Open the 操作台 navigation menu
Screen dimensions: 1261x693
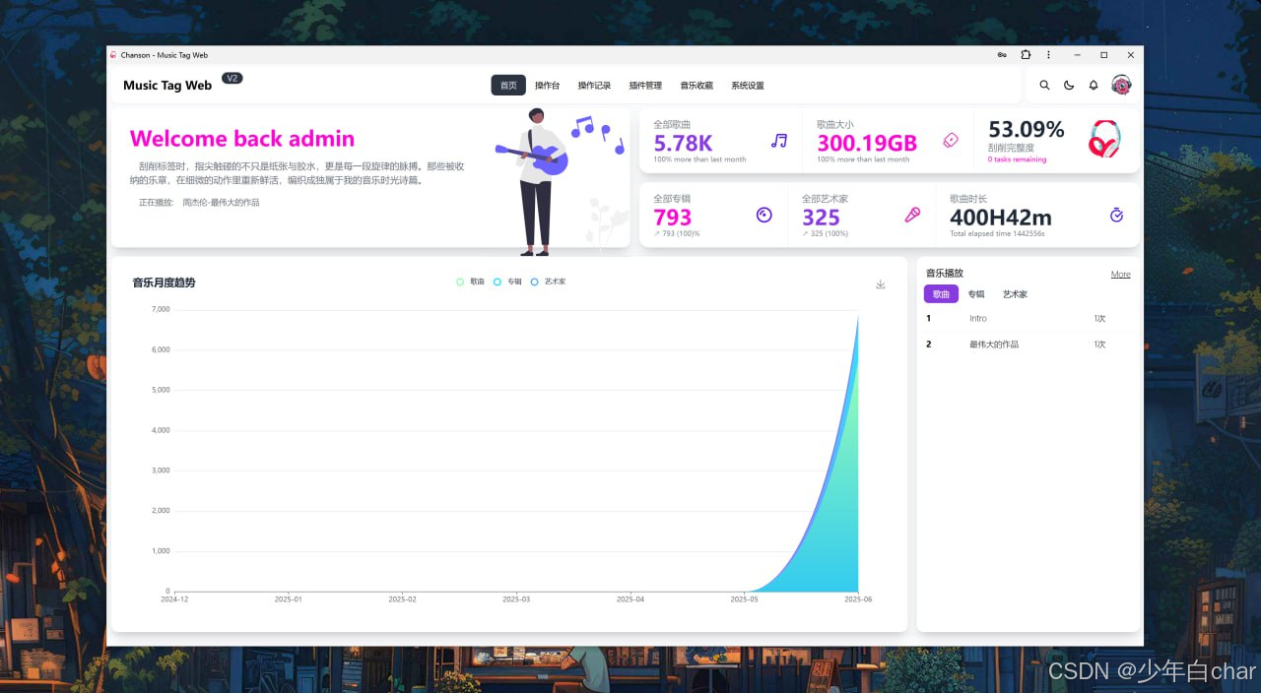pos(547,86)
